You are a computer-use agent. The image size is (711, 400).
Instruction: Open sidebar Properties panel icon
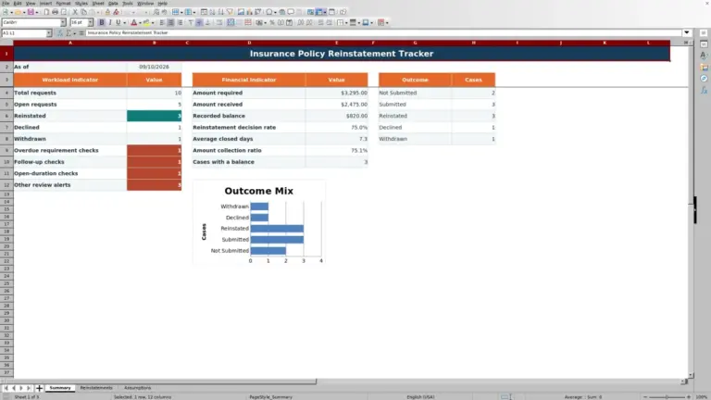click(x=704, y=44)
